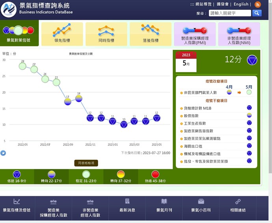Open 落後指標 lagging indicator tile
This screenshot has width=272, height=223.
(151, 34)
